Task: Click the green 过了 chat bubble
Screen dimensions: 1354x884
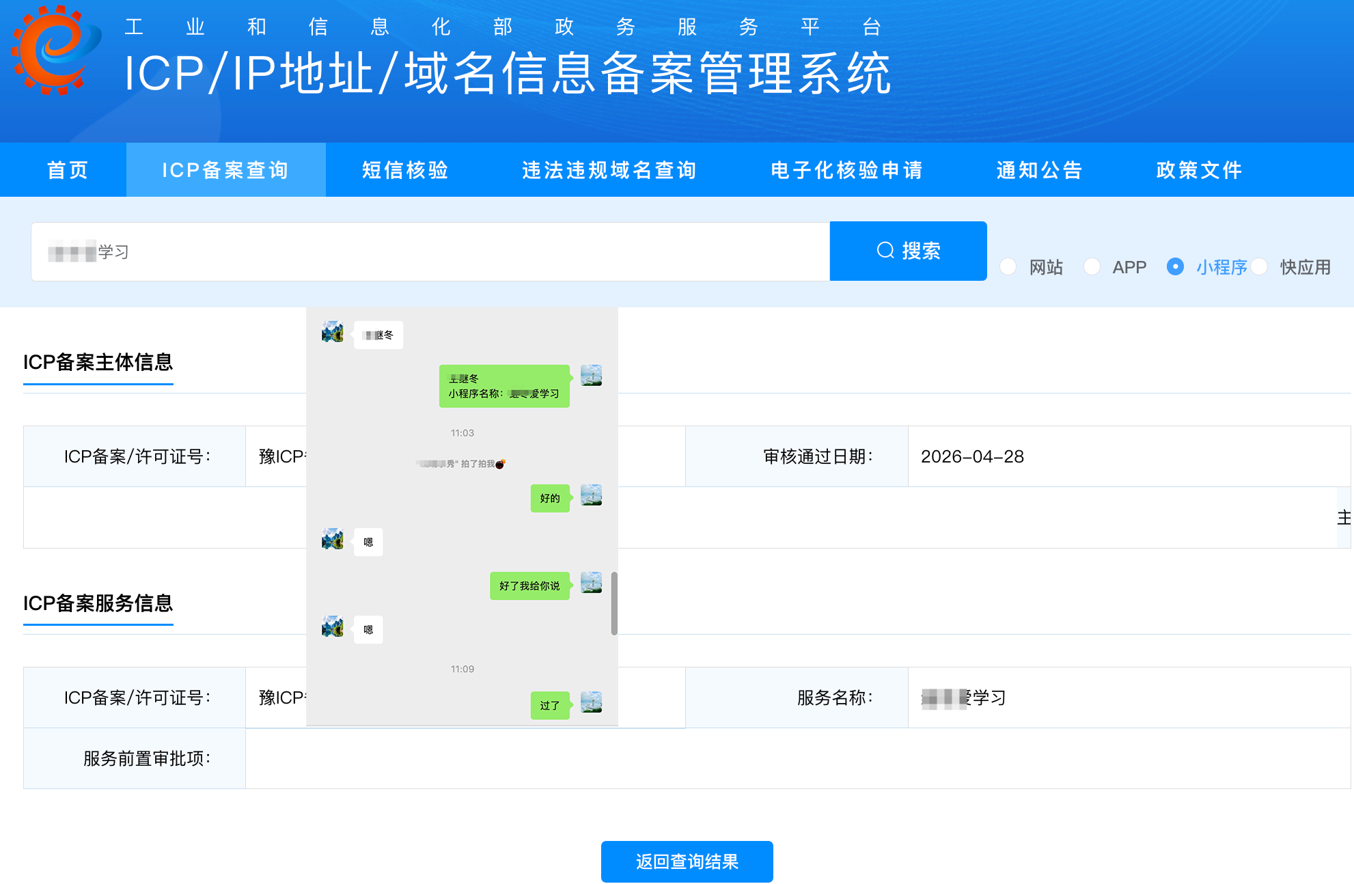Action: 550,705
